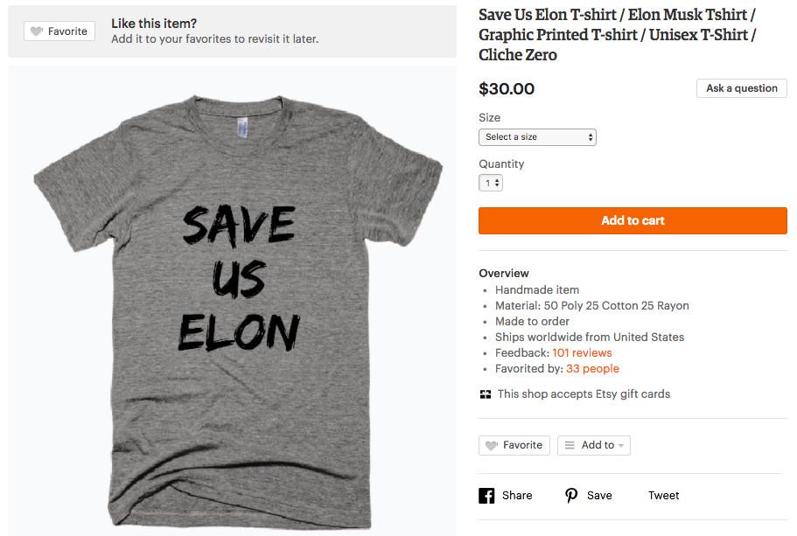Open the Quantity dropdown
This screenshot has height=536, width=797.
click(x=491, y=183)
